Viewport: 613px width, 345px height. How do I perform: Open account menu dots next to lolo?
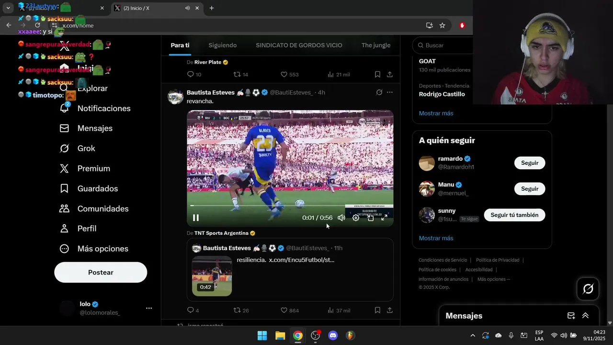pyautogui.click(x=149, y=308)
